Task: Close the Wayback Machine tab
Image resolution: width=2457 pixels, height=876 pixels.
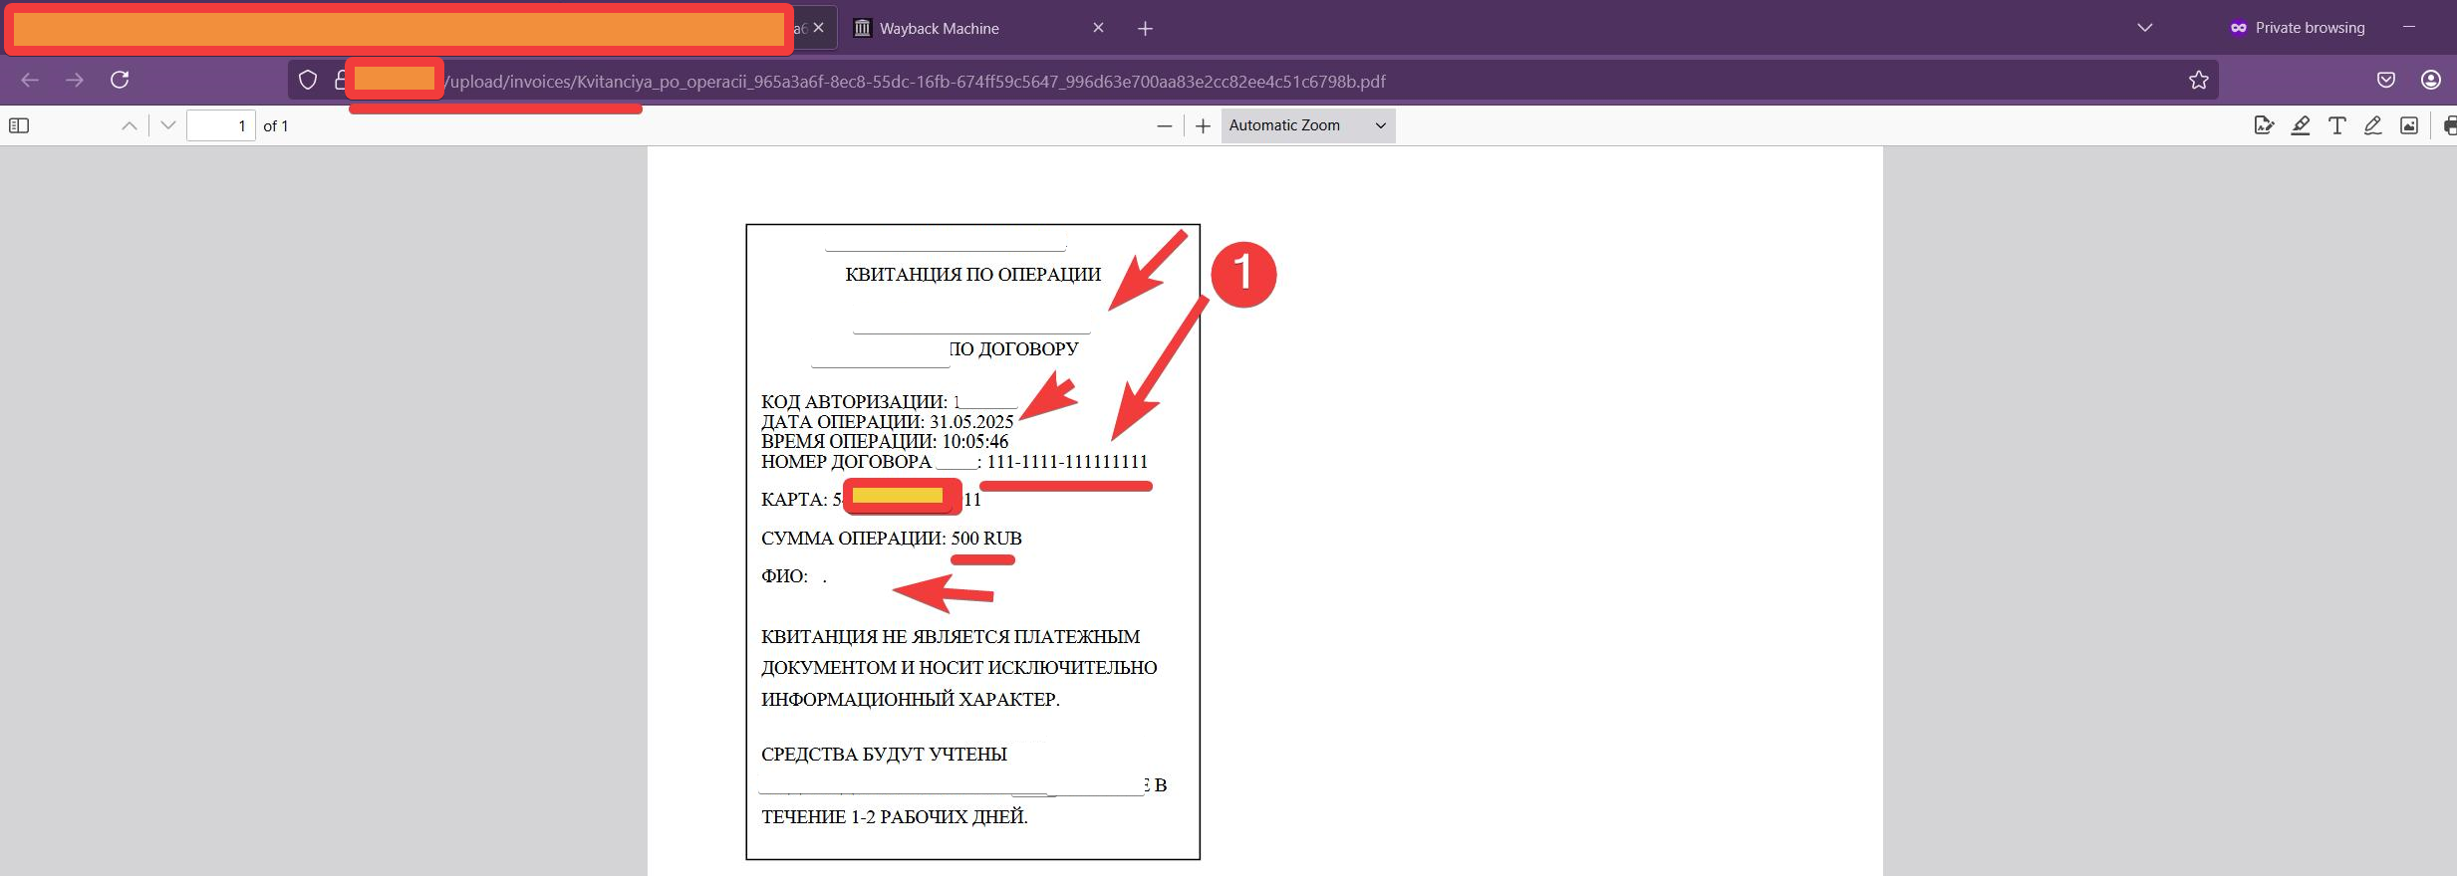Action: pos(1098,28)
